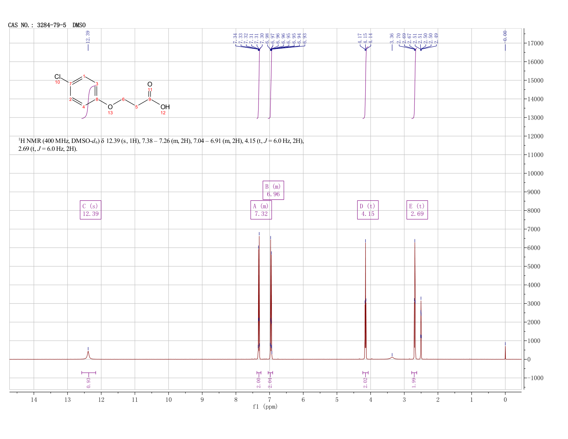This screenshot has height=439, width=568.
Task: Click the 0.00 reference peak label
Action: tap(505, 36)
